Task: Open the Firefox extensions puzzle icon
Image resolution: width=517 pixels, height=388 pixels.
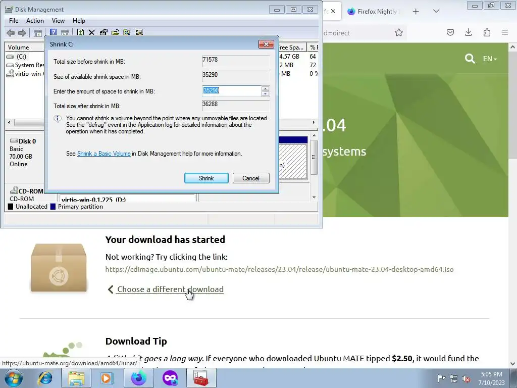Action: pyautogui.click(x=487, y=32)
